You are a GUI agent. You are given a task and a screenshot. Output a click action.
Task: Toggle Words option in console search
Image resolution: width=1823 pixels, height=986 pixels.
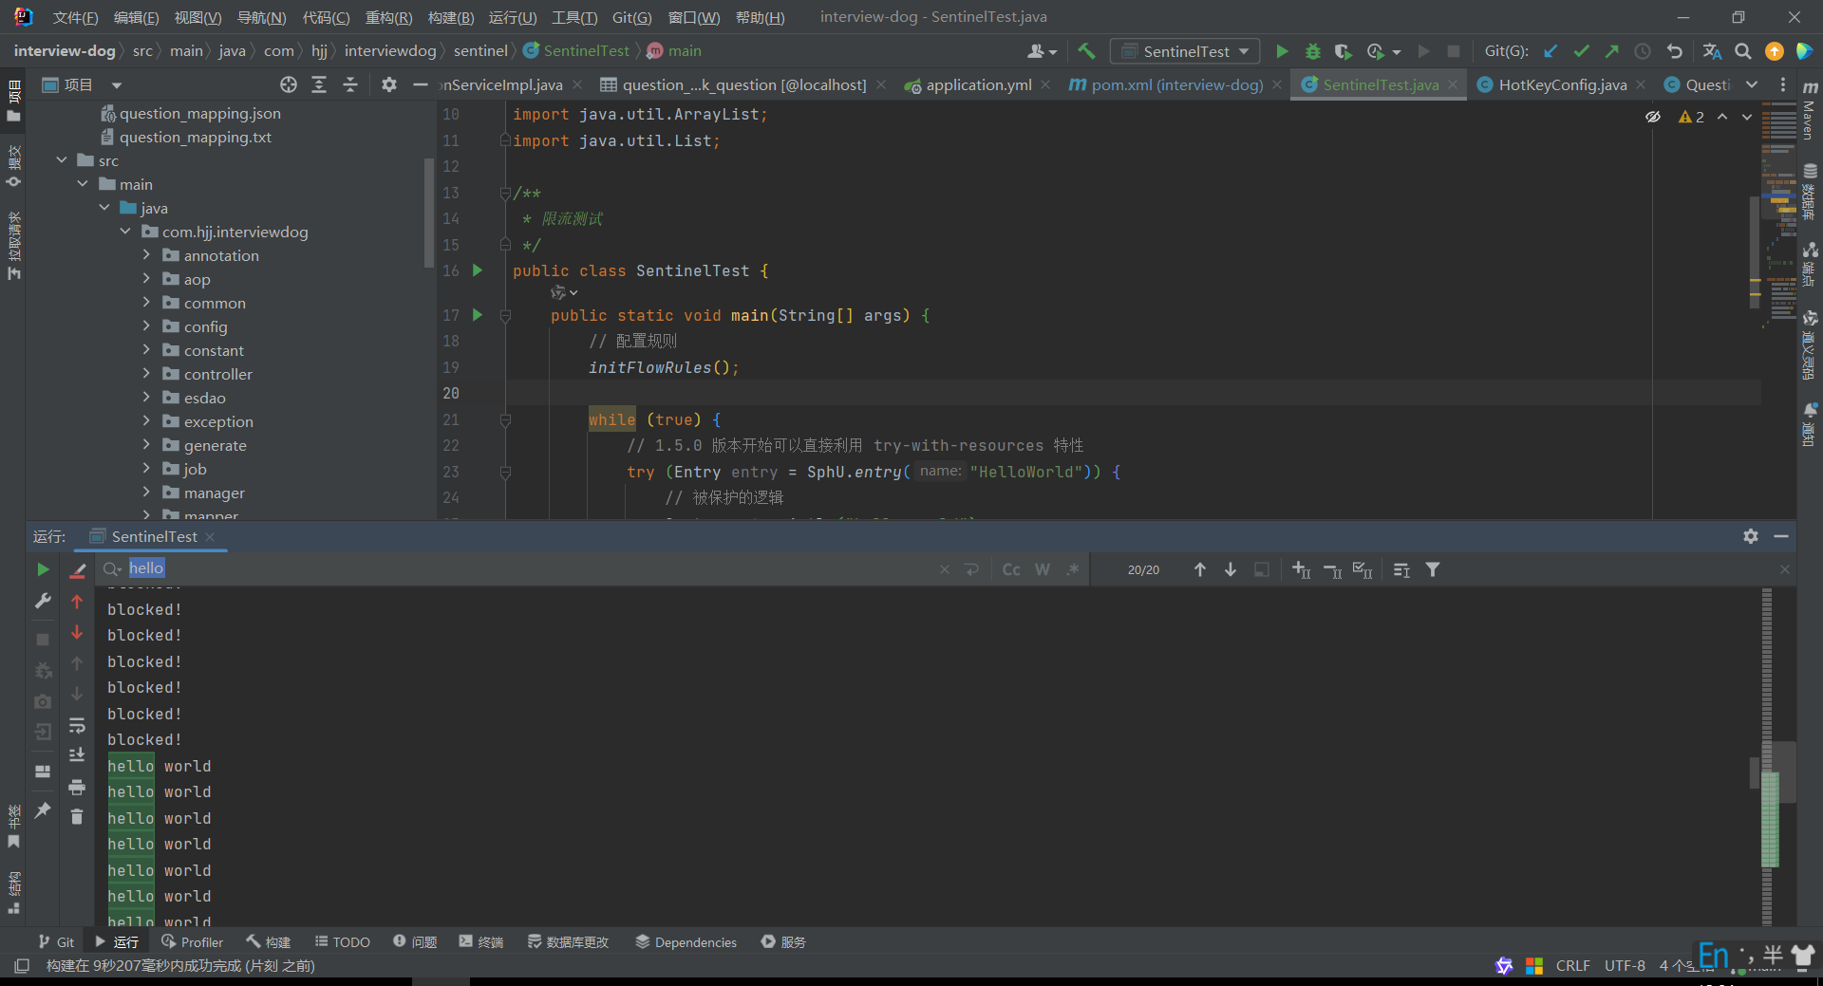point(1043,569)
